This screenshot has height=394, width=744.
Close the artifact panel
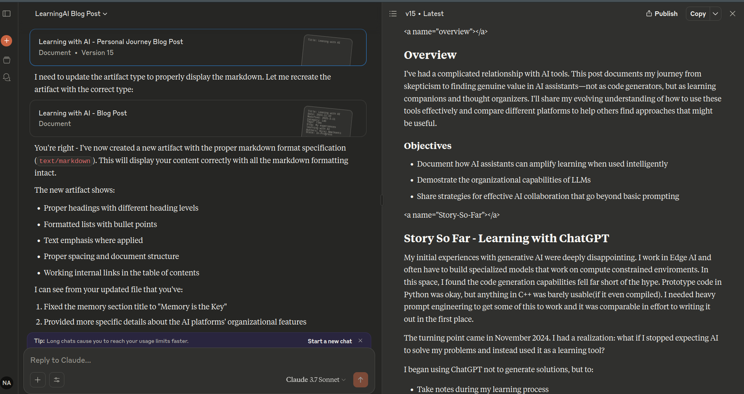click(733, 14)
